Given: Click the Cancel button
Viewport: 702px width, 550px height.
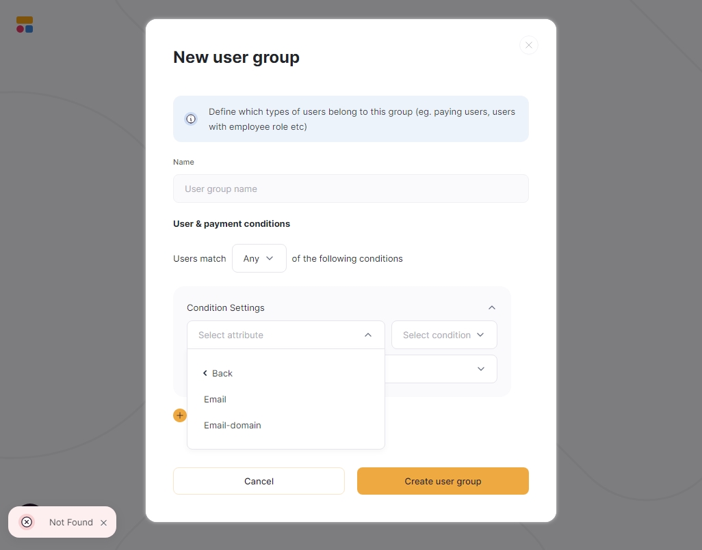Looking at the screenshot, I should click(x=259, y=481).
